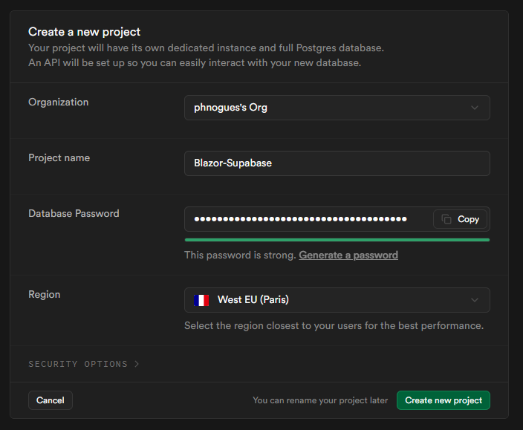The height and width of the screenshot is (430, 523).
Task: Click the Database Password label
Action: (x=74, y=213)
